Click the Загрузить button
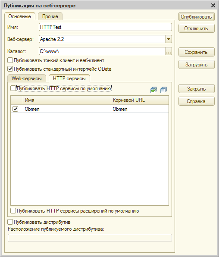The width and height of the screenshot is (219, 257). [x=197, y=65]
